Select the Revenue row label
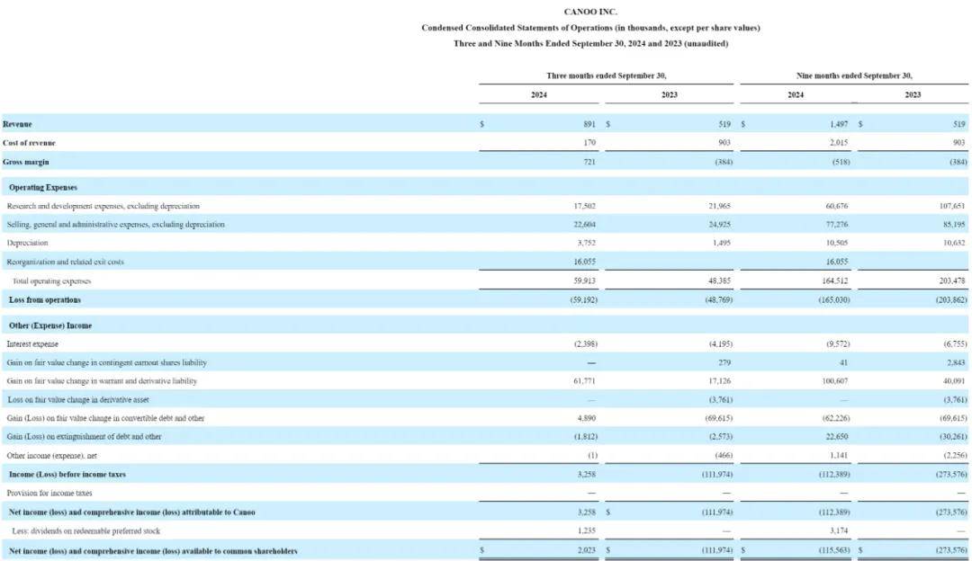 point(19,123)
